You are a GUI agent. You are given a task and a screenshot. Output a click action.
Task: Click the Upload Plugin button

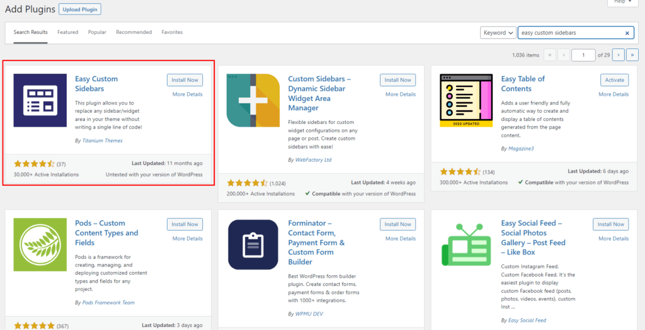(x=80, y=9)
